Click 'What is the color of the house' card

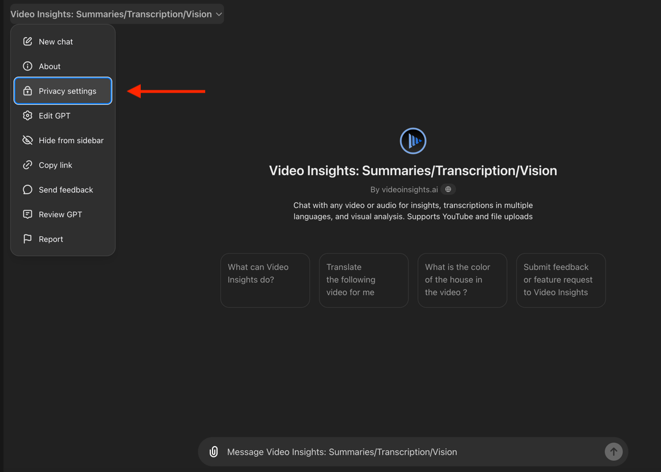click(x=463, y=280)
